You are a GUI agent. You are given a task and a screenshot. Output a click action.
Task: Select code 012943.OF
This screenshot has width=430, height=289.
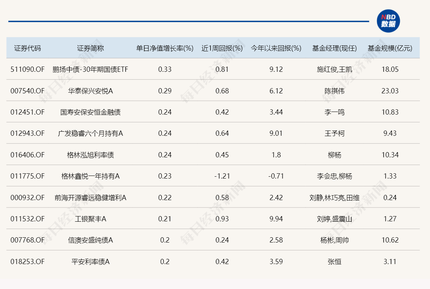pos(28,134)
